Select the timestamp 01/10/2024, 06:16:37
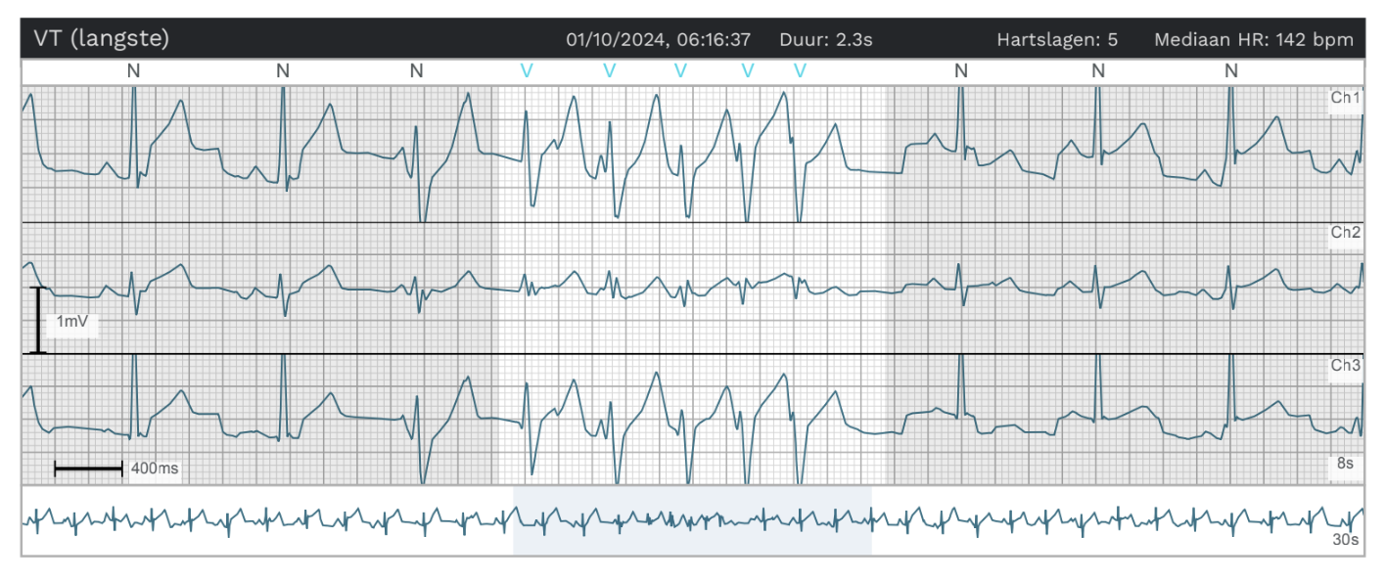 click(x=659, y=40)
